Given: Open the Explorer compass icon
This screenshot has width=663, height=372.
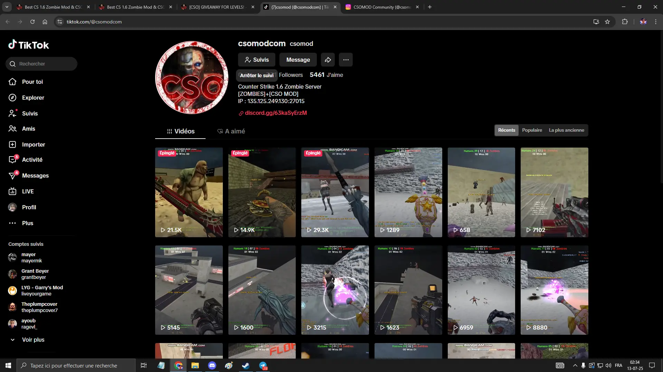Looking at the screenshot, I should [12, 98].
